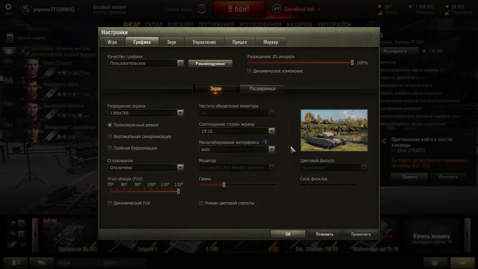Open the chat channels icon in bottom bar
The width and height of the screenshot is (478, 269).
41,263
